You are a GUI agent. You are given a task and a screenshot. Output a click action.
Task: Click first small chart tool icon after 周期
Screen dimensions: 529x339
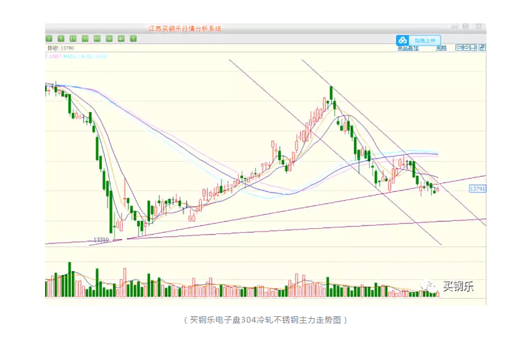coord(459,48)
